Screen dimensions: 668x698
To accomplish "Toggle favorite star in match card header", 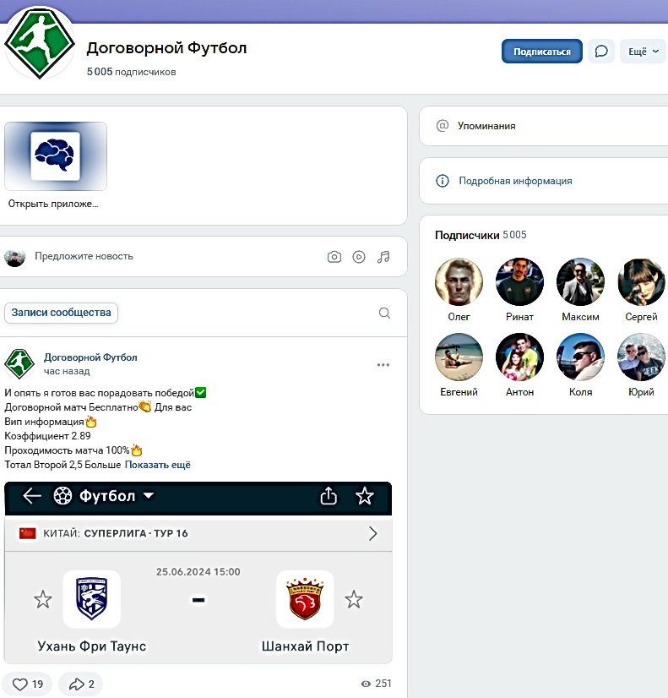I will pyautogui.click(x=364, y=496).
